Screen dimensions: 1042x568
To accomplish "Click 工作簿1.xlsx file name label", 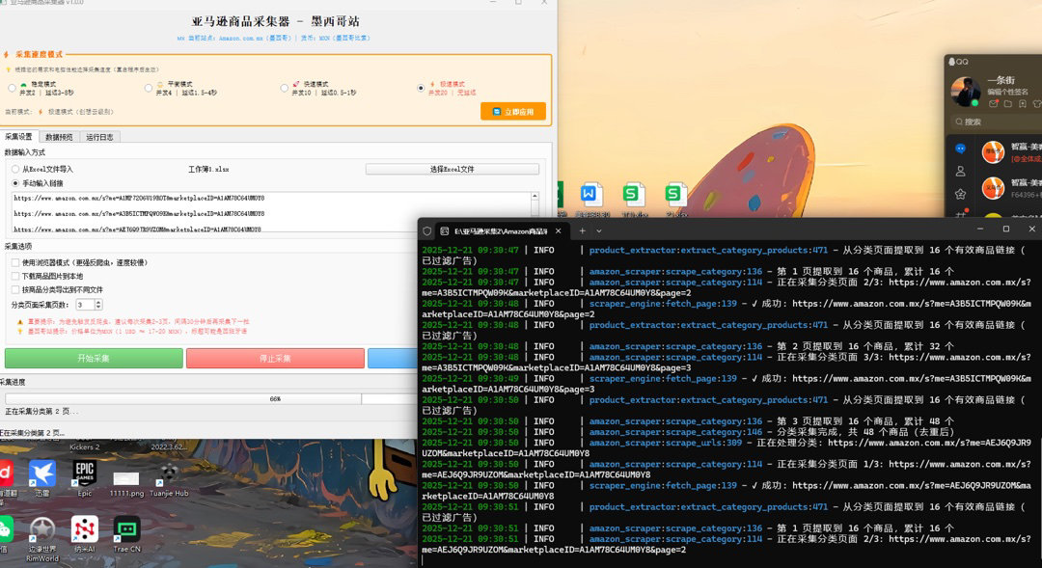I will pyautogui.click(x=208, y=170).
